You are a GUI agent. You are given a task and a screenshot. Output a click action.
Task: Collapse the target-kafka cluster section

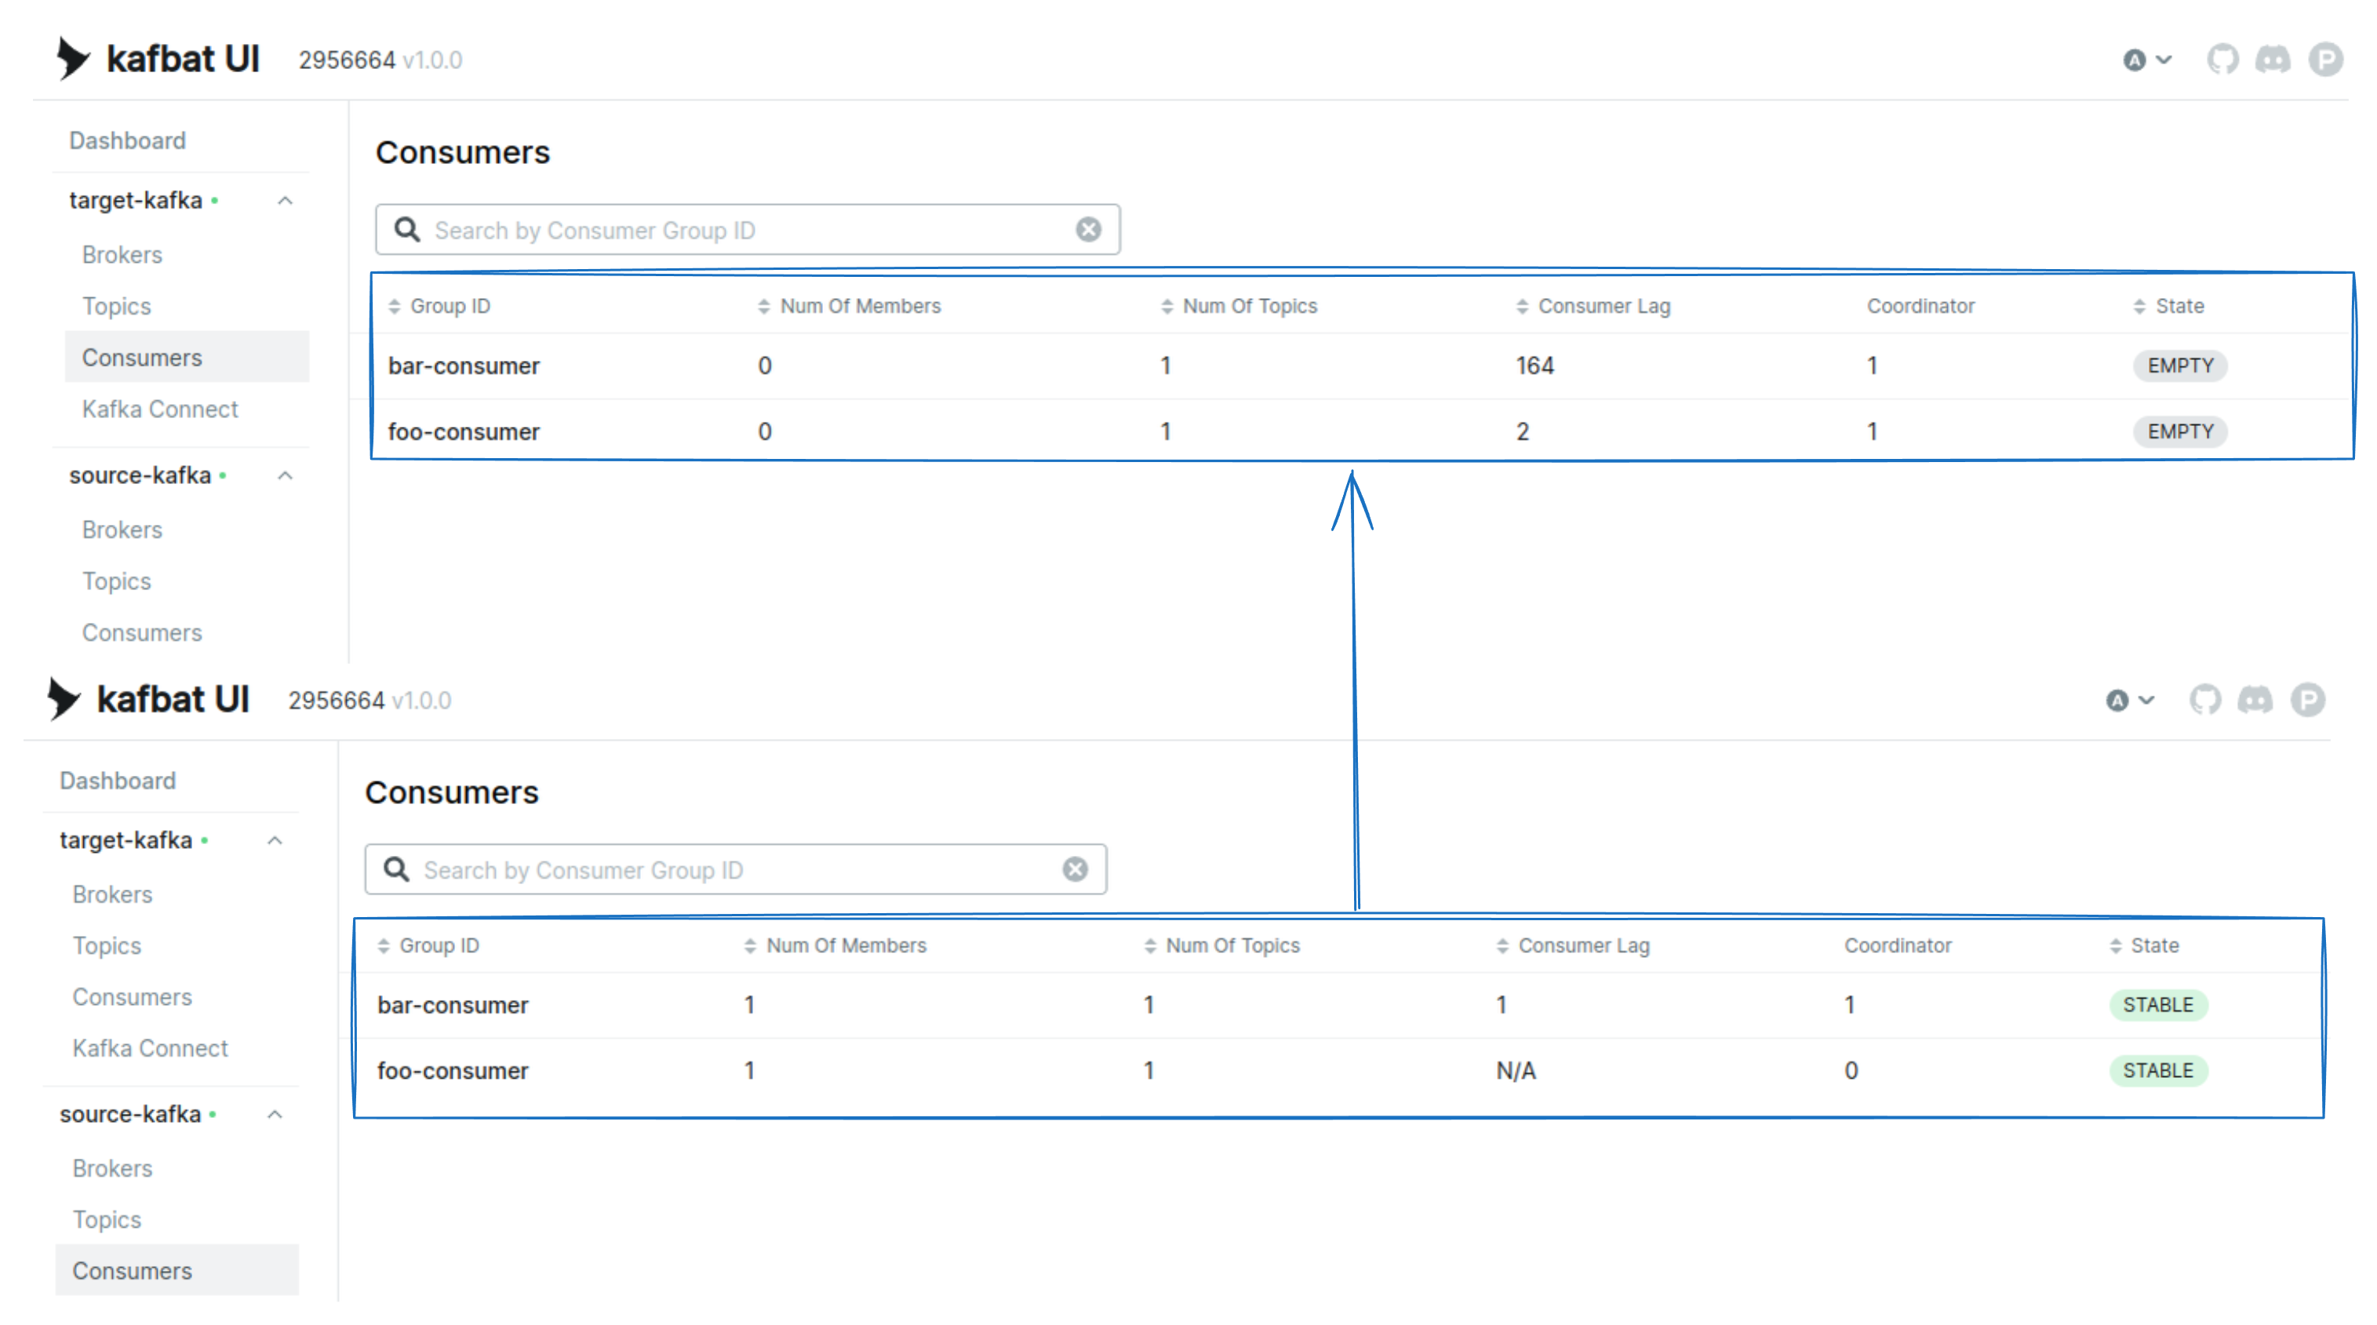[x=285, y=200]
